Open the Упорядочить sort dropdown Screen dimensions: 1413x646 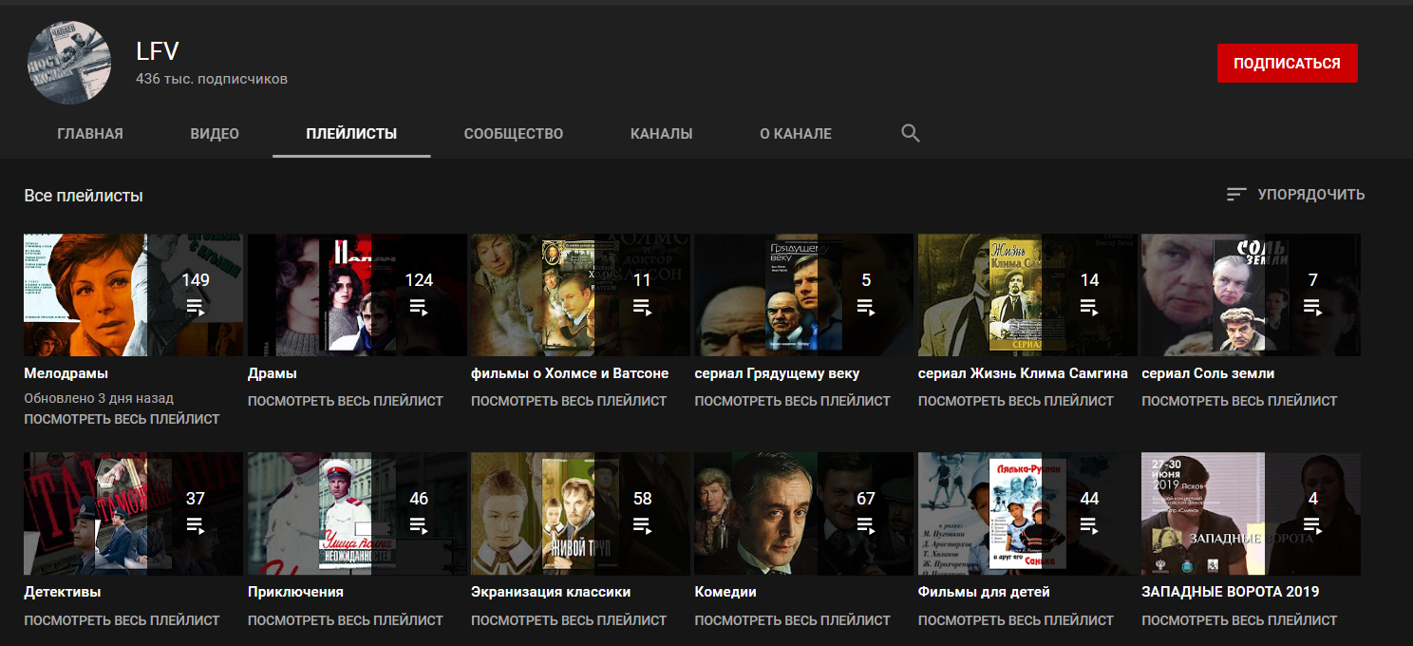(1295, 195)
